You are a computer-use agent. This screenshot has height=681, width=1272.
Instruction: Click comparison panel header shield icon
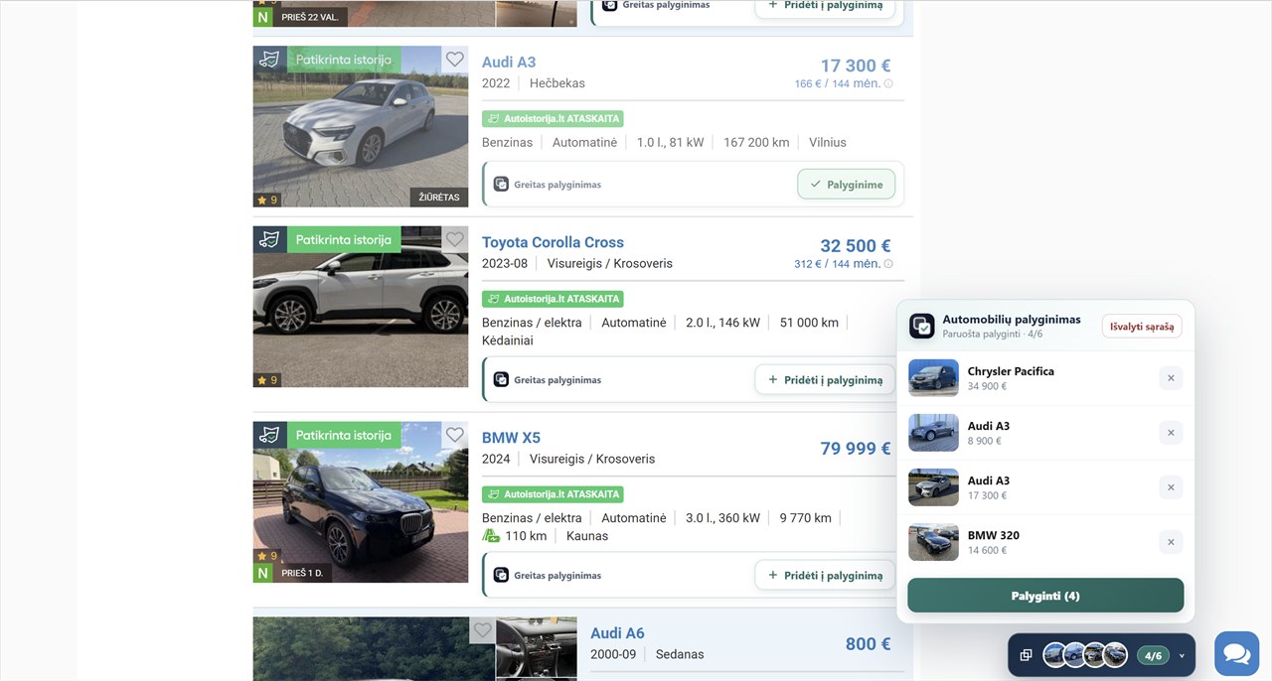click(x=922, y=326)
